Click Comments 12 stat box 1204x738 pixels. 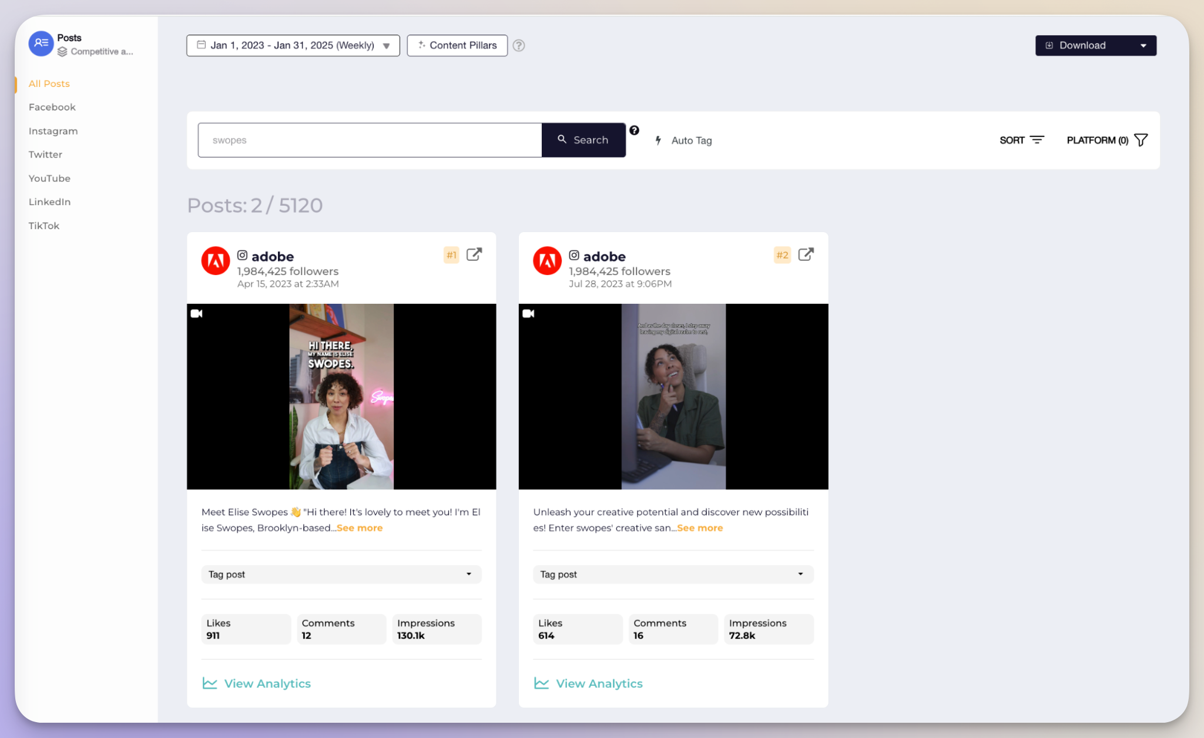[x=341, y=629]
